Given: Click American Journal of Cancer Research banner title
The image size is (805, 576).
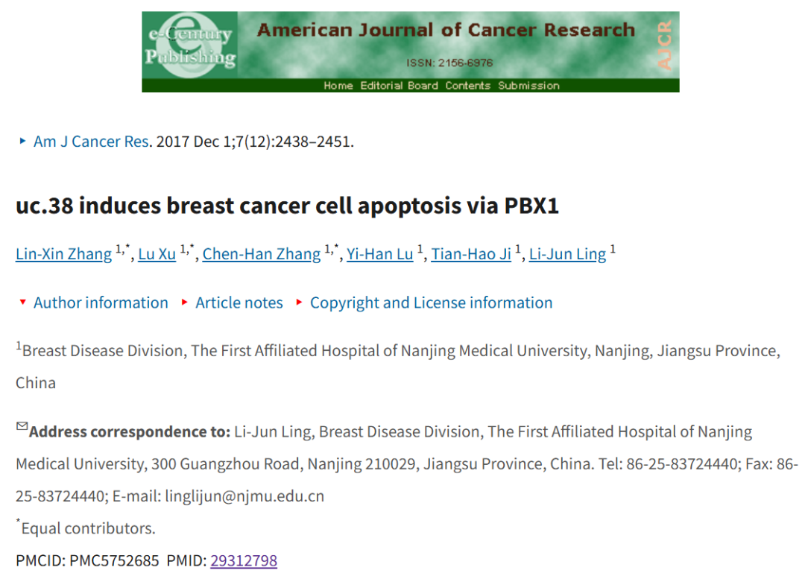Looking at the screenshot, I should 446,30.
